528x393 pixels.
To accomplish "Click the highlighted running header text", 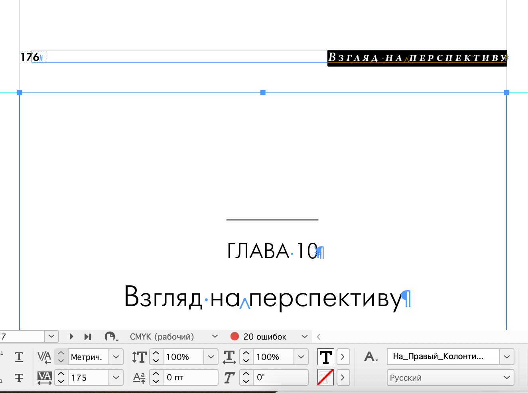I will [417, 58].
